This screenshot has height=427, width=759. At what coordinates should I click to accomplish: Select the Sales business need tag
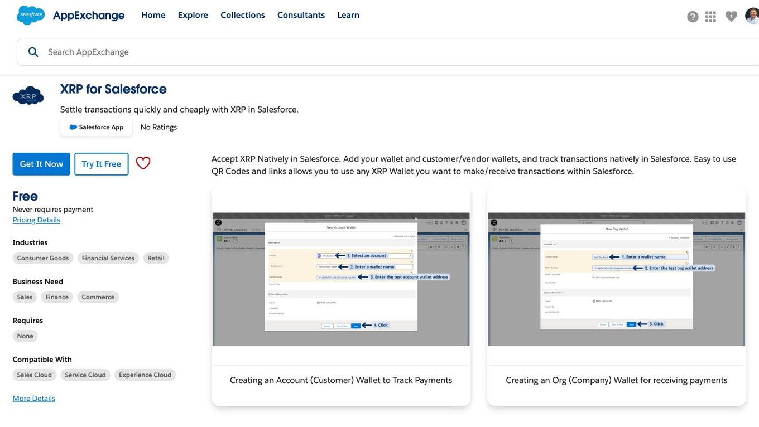coord(25,297)
